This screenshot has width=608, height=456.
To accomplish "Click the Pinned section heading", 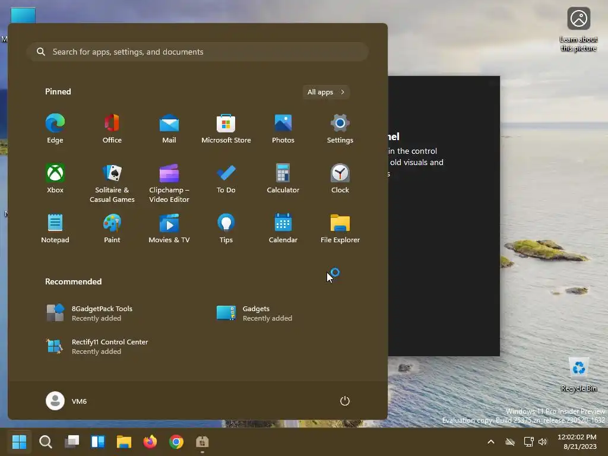I will coord(58,91).
